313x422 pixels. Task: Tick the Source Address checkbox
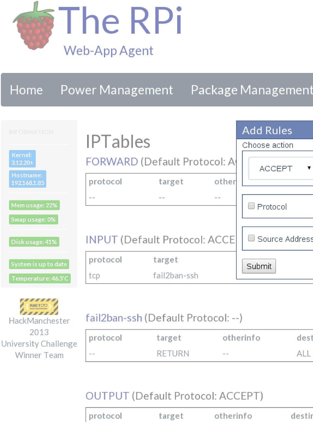click(x=251, y=238)
